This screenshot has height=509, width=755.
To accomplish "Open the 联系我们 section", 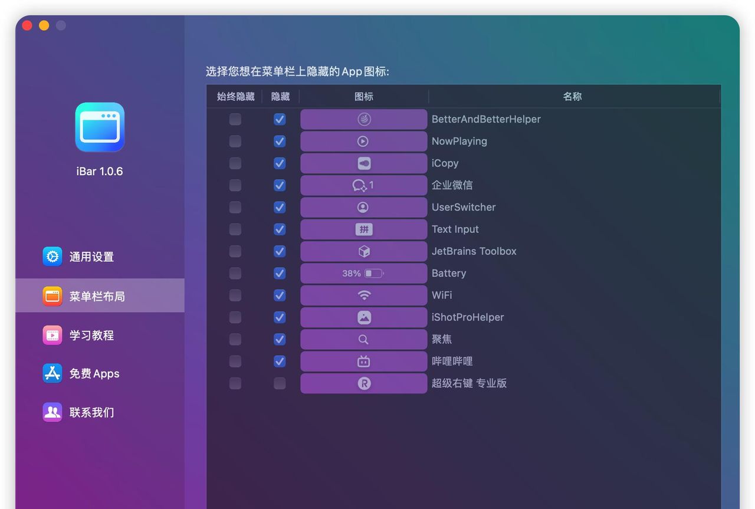I will [x=100, y=412].
